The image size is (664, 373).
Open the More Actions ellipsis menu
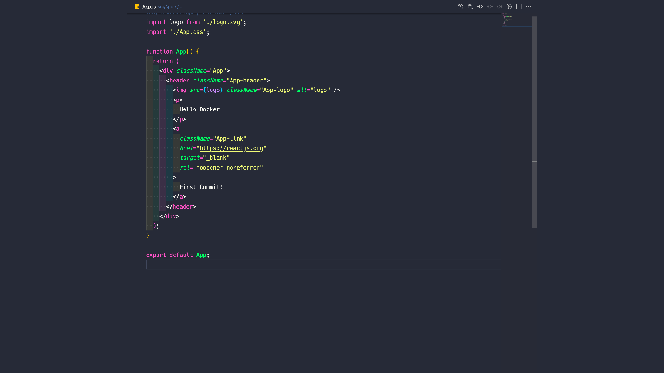point(528,7)
